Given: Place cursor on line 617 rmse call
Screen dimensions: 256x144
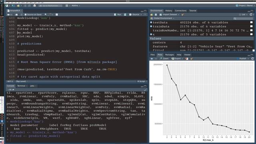Looking at the screenshot, I should click(x=67, y=69).
